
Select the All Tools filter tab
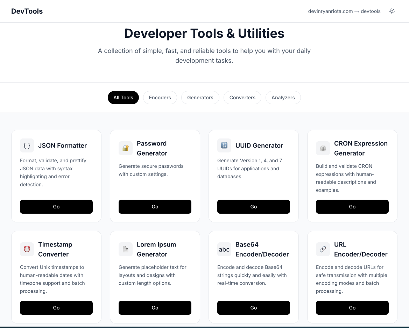(123, 98)
